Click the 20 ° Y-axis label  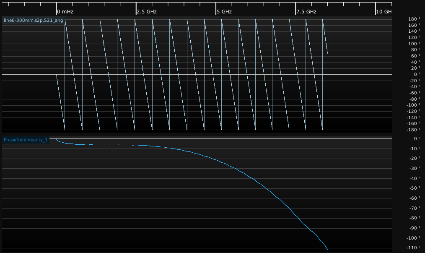pos(415,68)
